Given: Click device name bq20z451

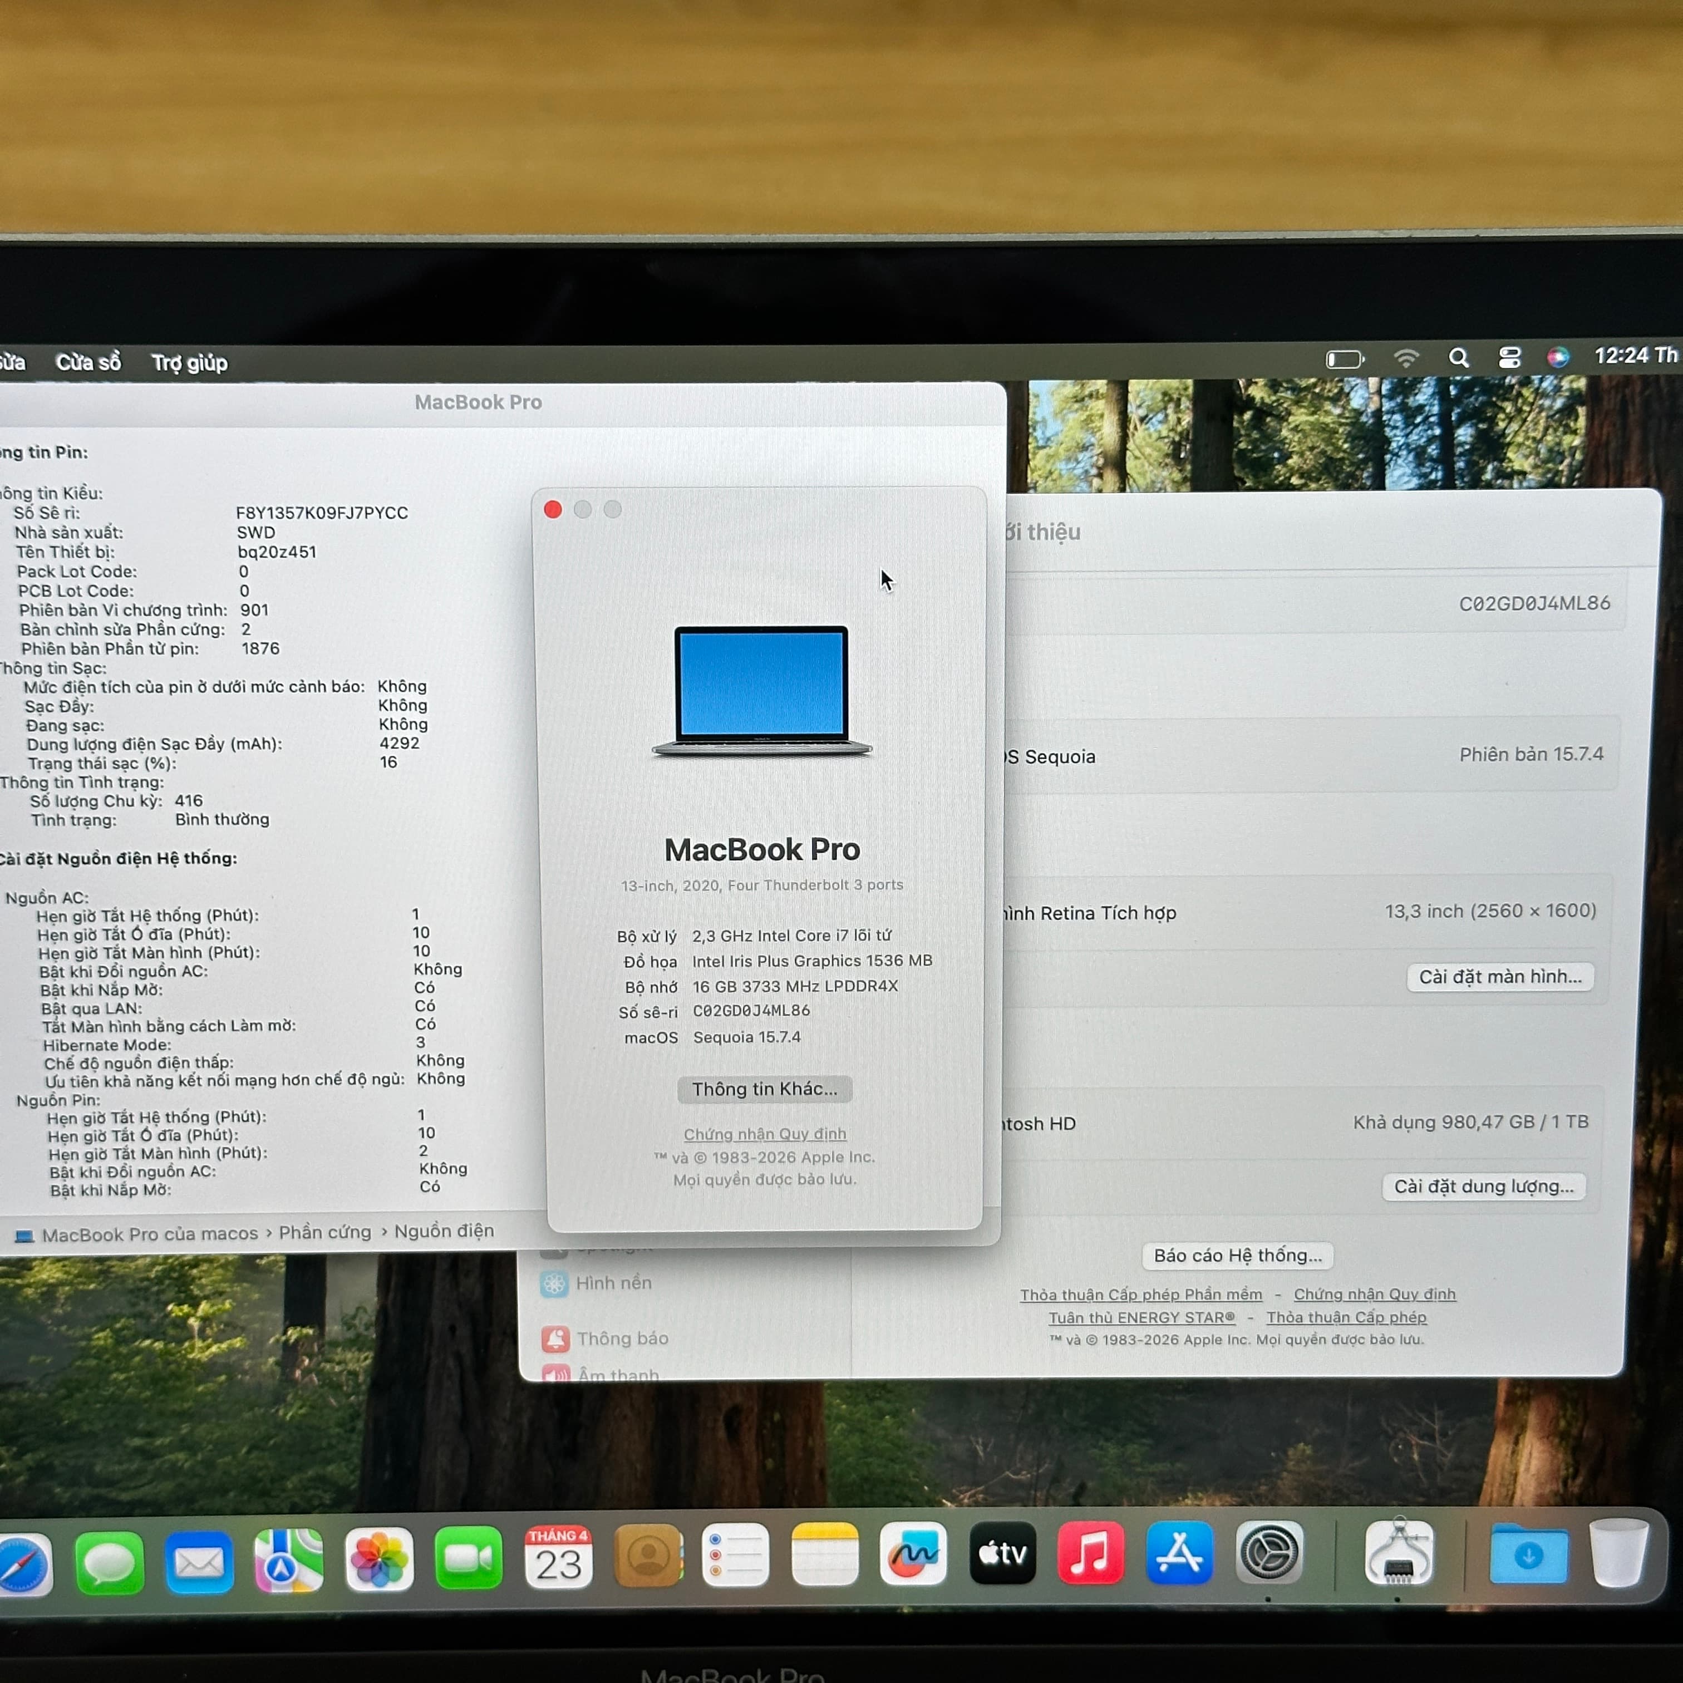Looking at the screenshot, I should point(277,552).
